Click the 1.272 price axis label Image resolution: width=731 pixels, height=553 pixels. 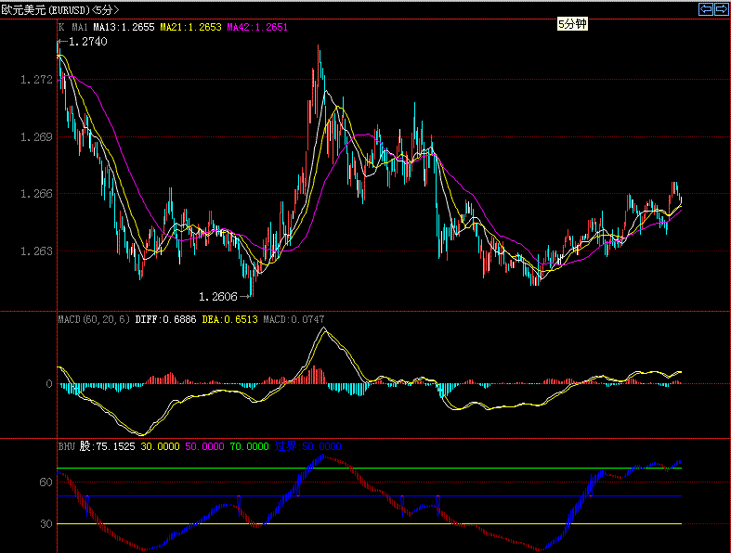click(x=35, y=81)
